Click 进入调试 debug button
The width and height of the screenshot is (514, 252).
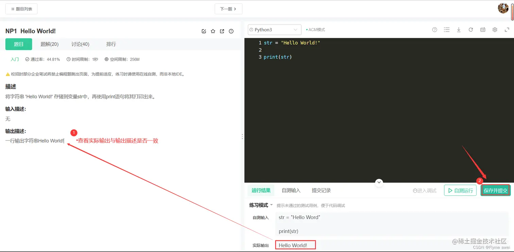click(424, 190)
